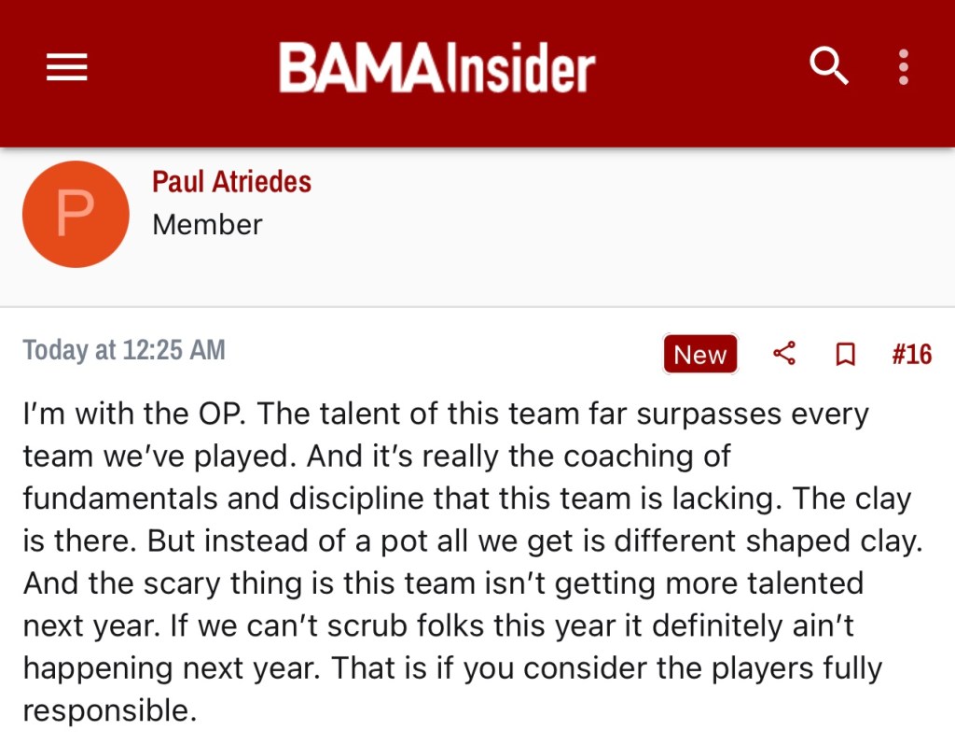
Task: Click the orange P avatar
Action: pyautogui.click(x=75, y=214)
